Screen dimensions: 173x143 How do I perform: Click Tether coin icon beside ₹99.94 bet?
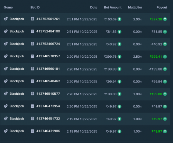(x=119, y=82)
